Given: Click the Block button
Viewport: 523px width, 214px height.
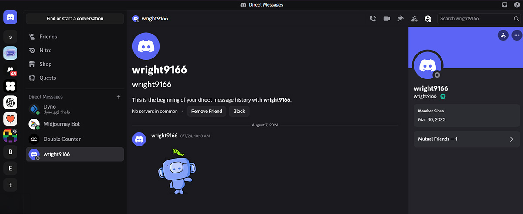Looking at the screenshot, I should pos(239,111).
